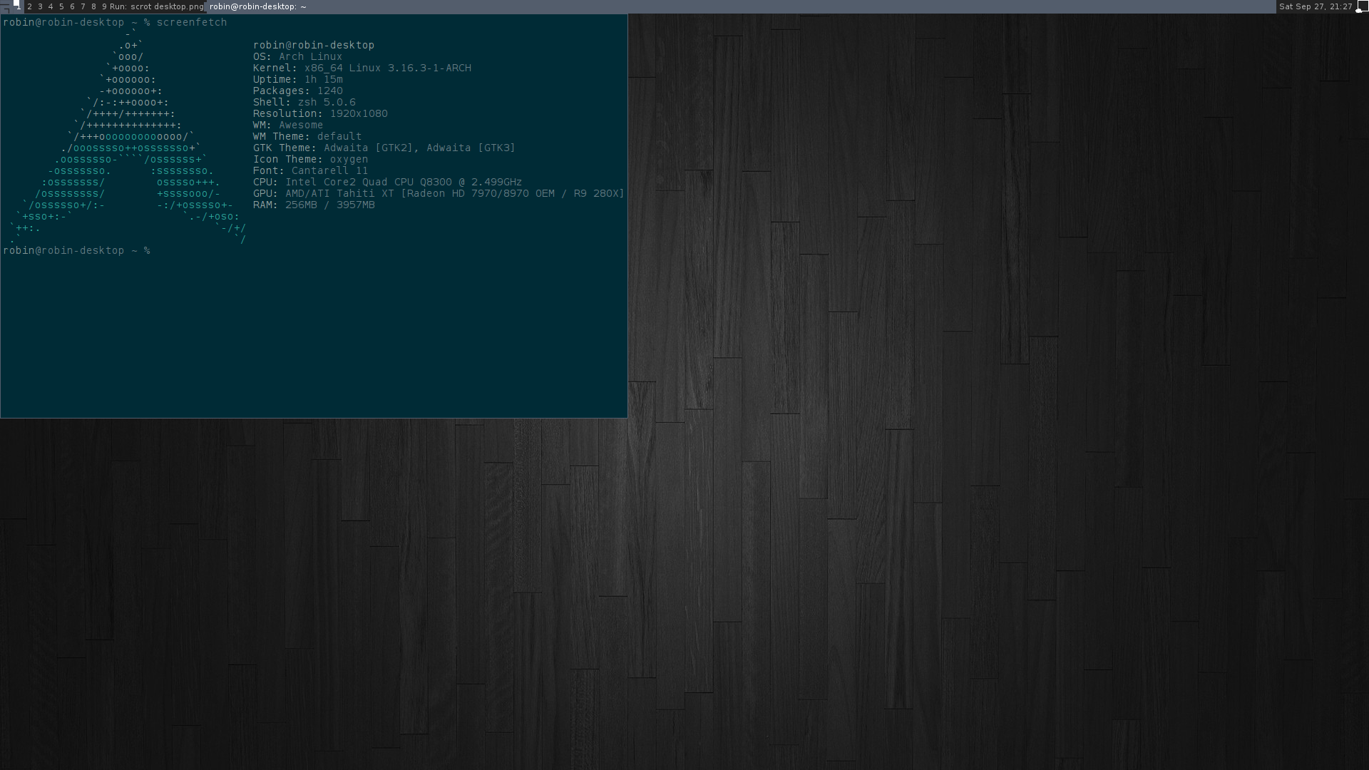This screenshot has height=770, width=1369.
Task: Switch to workspace tag 1
Action: tap(18, 6)
